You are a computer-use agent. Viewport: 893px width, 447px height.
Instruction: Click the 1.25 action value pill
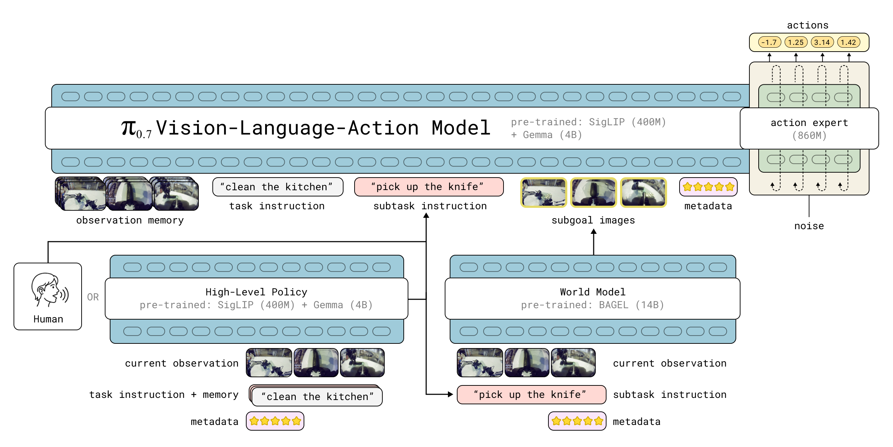point(796,42)
